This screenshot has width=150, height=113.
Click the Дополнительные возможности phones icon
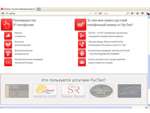pyautogui.click(x=8, y=53)
